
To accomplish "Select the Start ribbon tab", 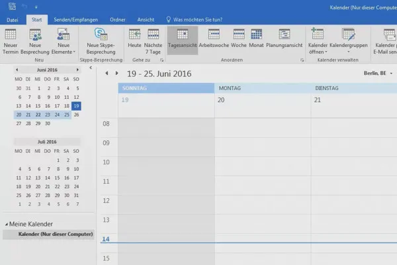I will (x=36, y=19).
